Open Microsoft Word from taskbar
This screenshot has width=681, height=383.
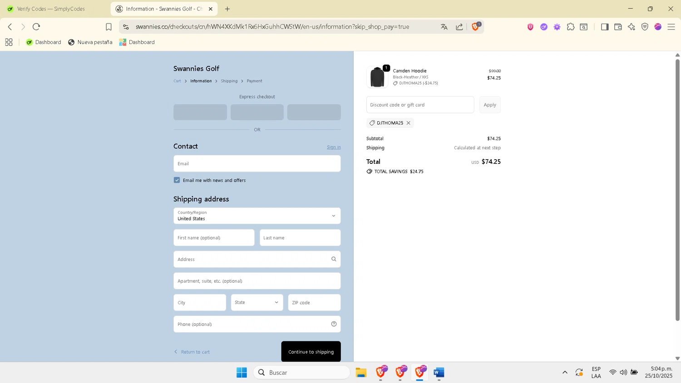439,373
